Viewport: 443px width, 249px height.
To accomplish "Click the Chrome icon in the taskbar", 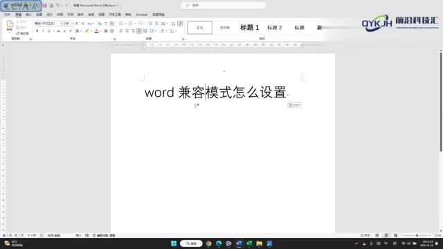I will [x=208, y=243].
